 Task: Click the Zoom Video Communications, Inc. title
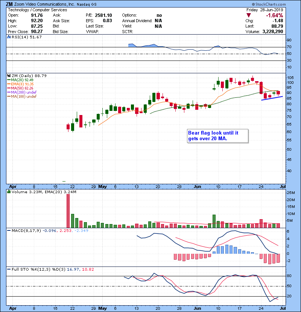(x=45, y=4)
